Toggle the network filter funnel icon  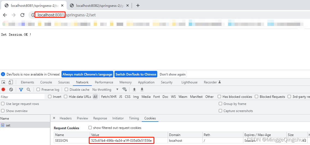point(21,90)
